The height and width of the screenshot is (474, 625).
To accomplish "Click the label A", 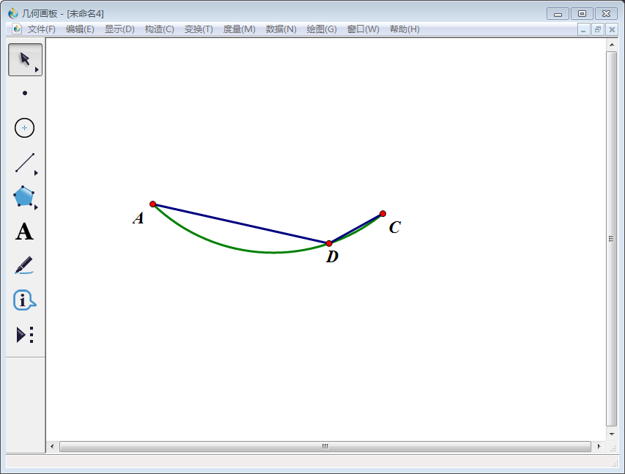I will (x=138, y=218).
